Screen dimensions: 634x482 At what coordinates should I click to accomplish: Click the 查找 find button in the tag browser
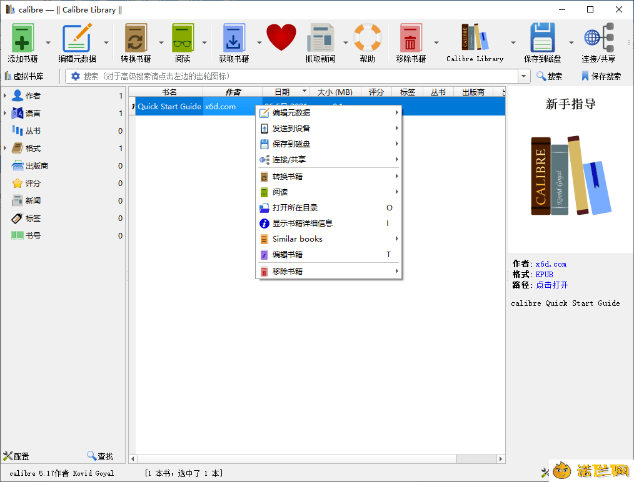(x=100, y=456)
